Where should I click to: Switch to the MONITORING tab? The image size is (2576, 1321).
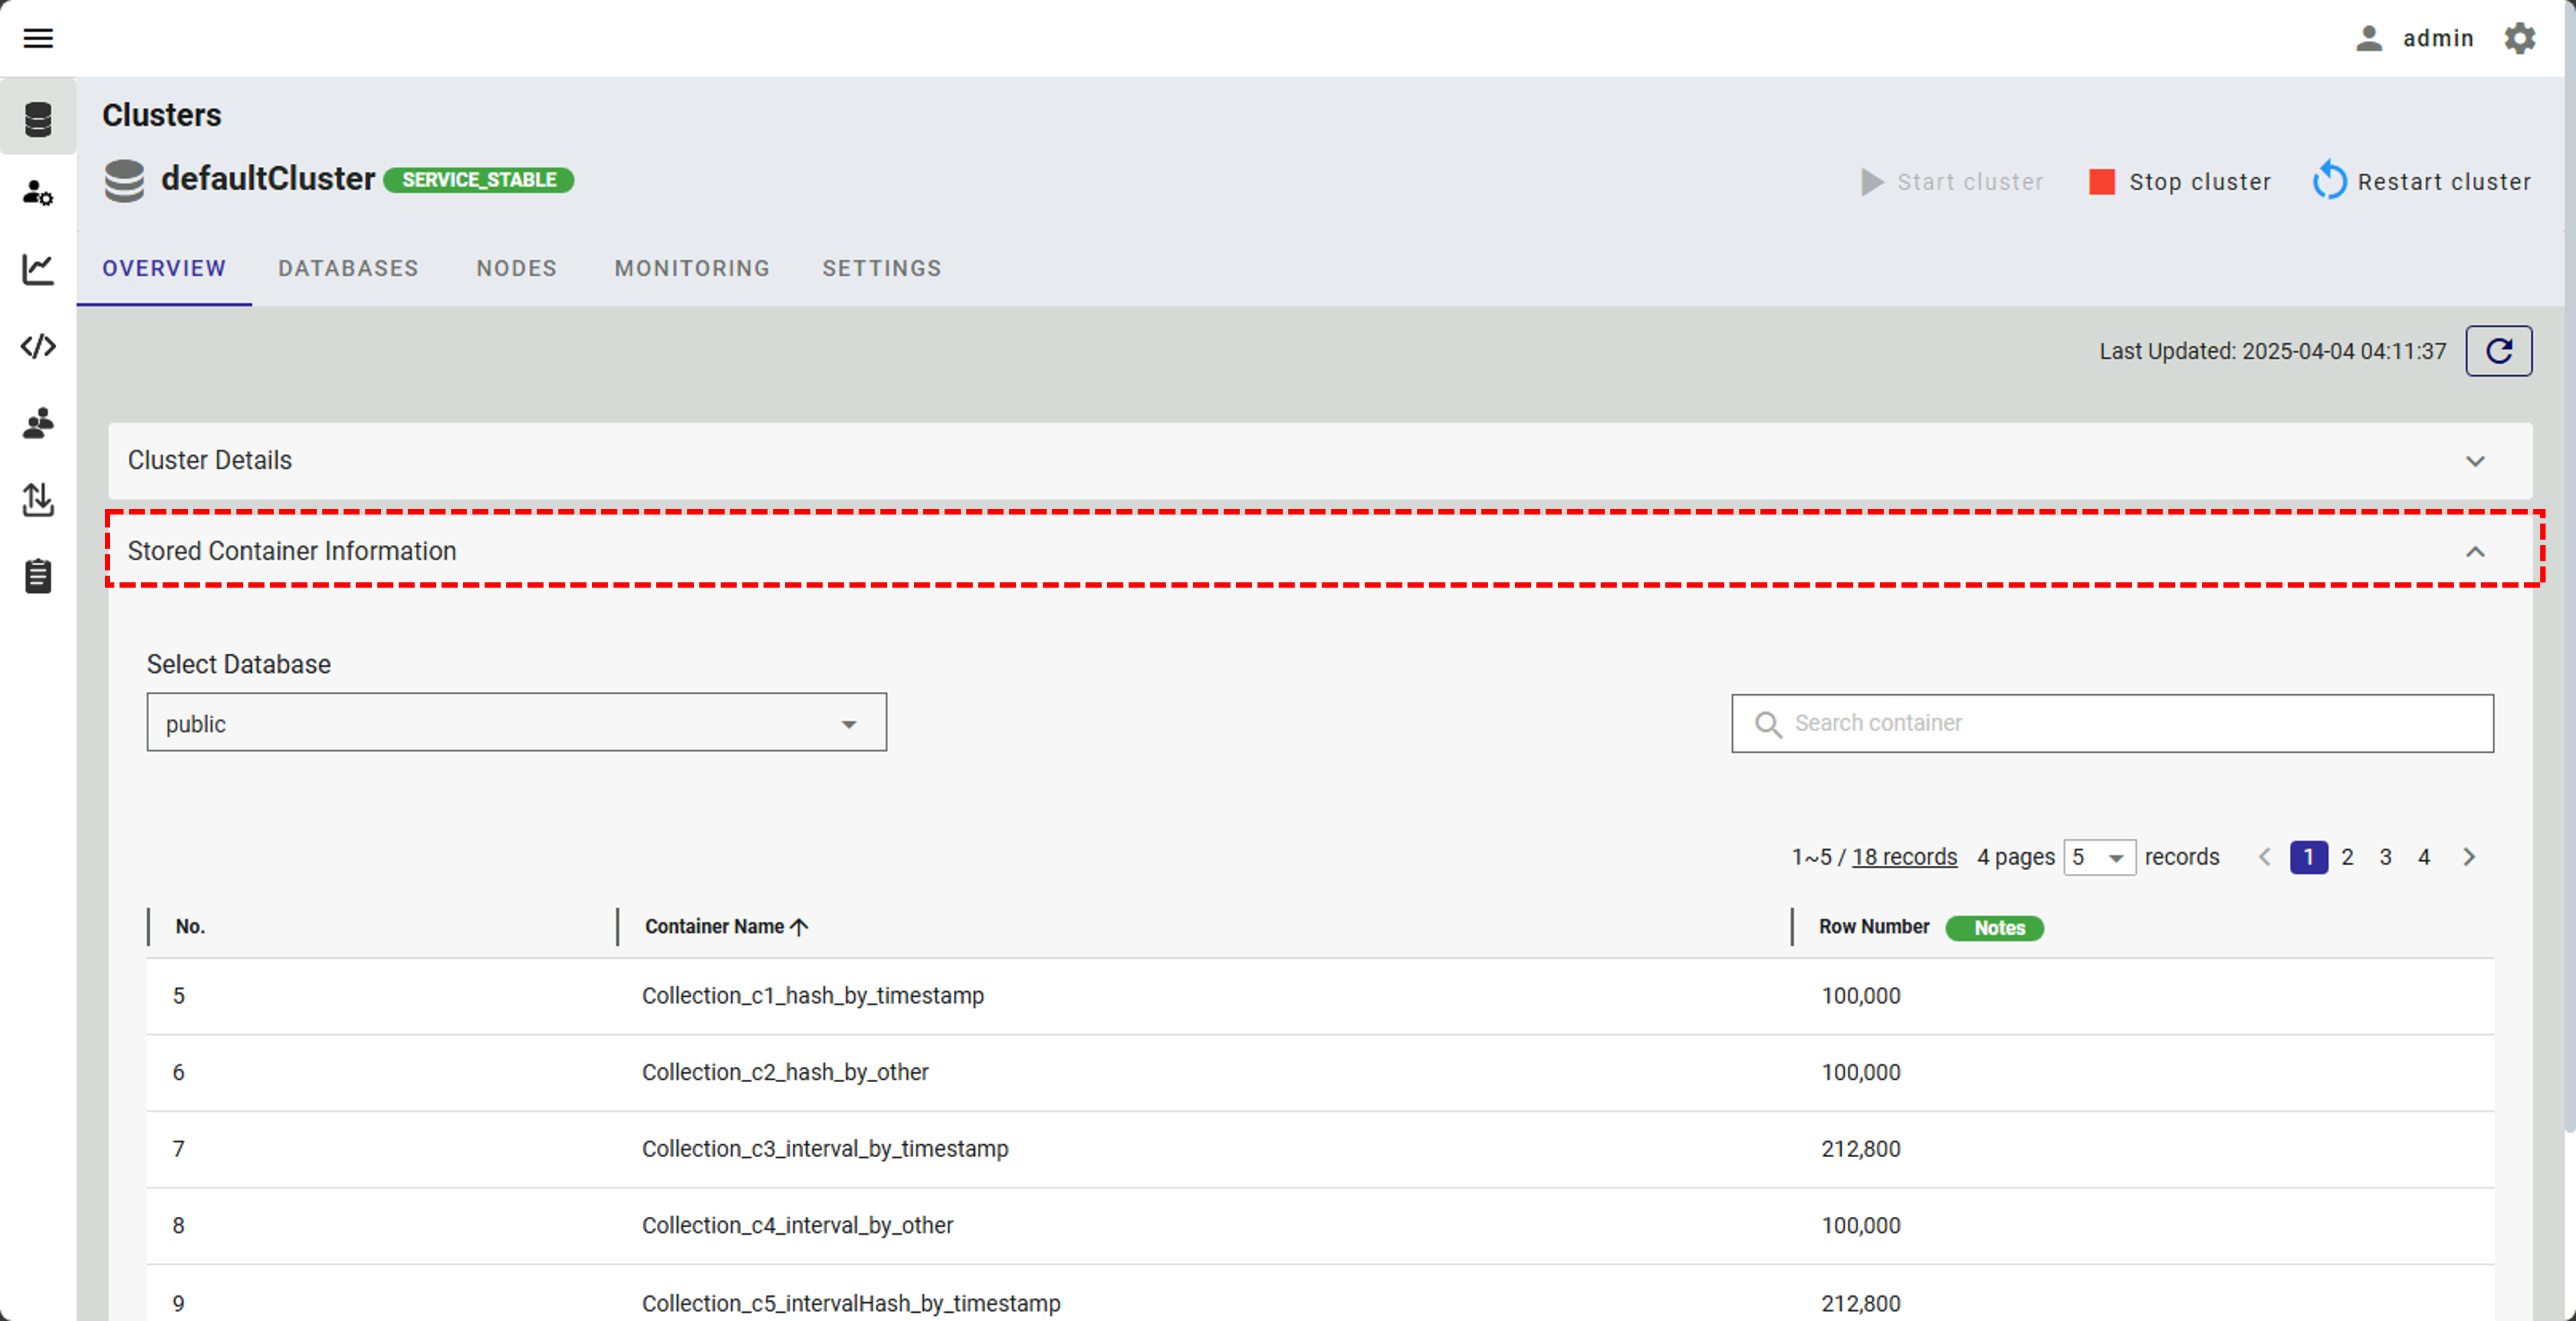point(692,268)
